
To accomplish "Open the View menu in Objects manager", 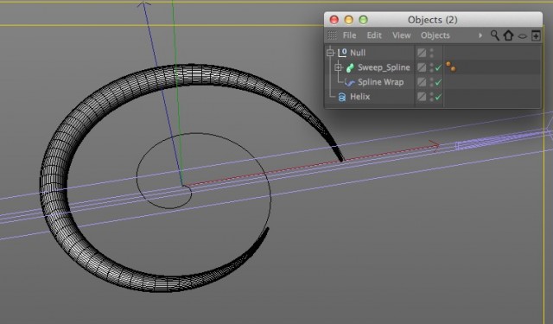I will 401,35.
